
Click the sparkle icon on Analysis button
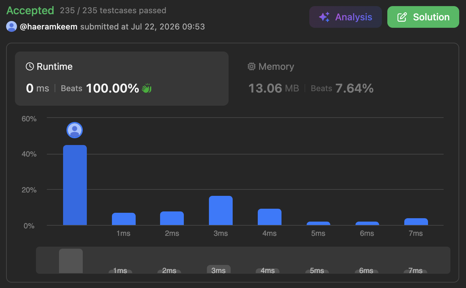pos(324,17)
